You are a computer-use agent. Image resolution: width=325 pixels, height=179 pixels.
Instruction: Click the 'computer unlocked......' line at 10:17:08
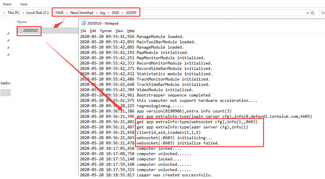(135, 154)
